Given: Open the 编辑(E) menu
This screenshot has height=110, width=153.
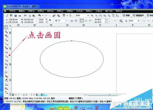Looking at the screenshot, I should click(x=22, y=11).
